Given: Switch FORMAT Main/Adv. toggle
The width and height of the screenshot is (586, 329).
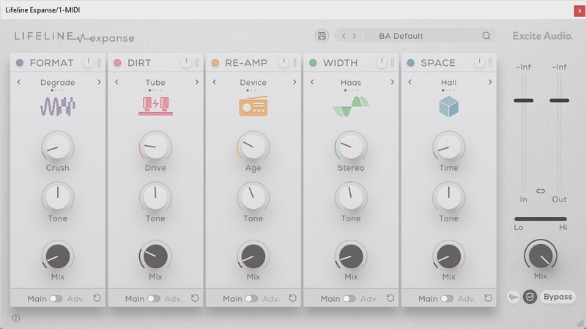Looking at the screenshot, I should [x=56, y=299].
